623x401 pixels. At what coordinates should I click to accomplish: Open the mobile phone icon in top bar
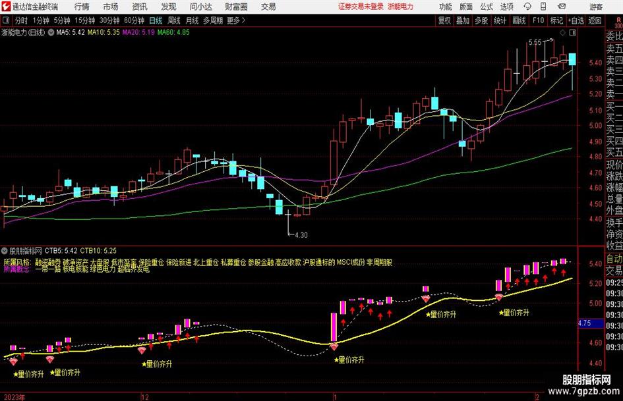click(x=543, y=7)
